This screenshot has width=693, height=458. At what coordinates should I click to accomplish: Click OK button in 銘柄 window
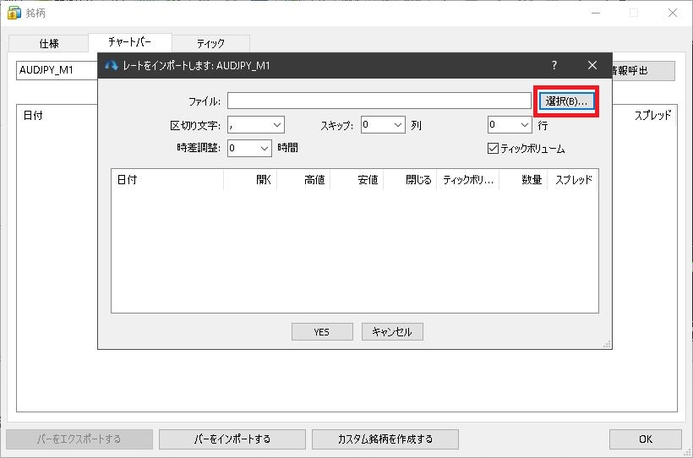(x=646, y=439)
